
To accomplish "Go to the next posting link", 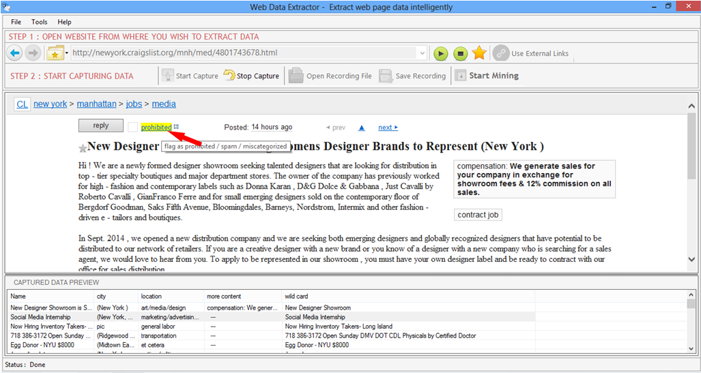I will click(x=388, y=128).
